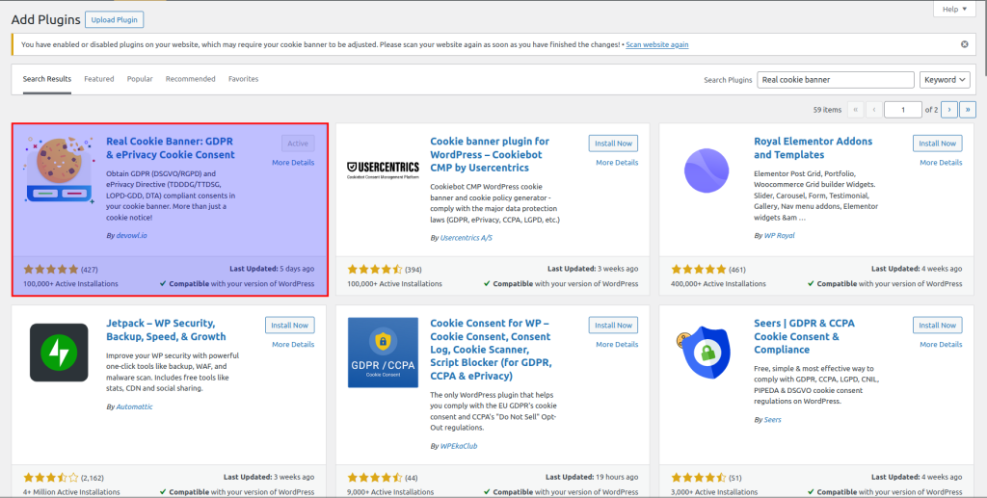The height and width of the screenshot is (498, 987).
Task: Install Cookie Consent for WP plugin
Action: [613, 325]
